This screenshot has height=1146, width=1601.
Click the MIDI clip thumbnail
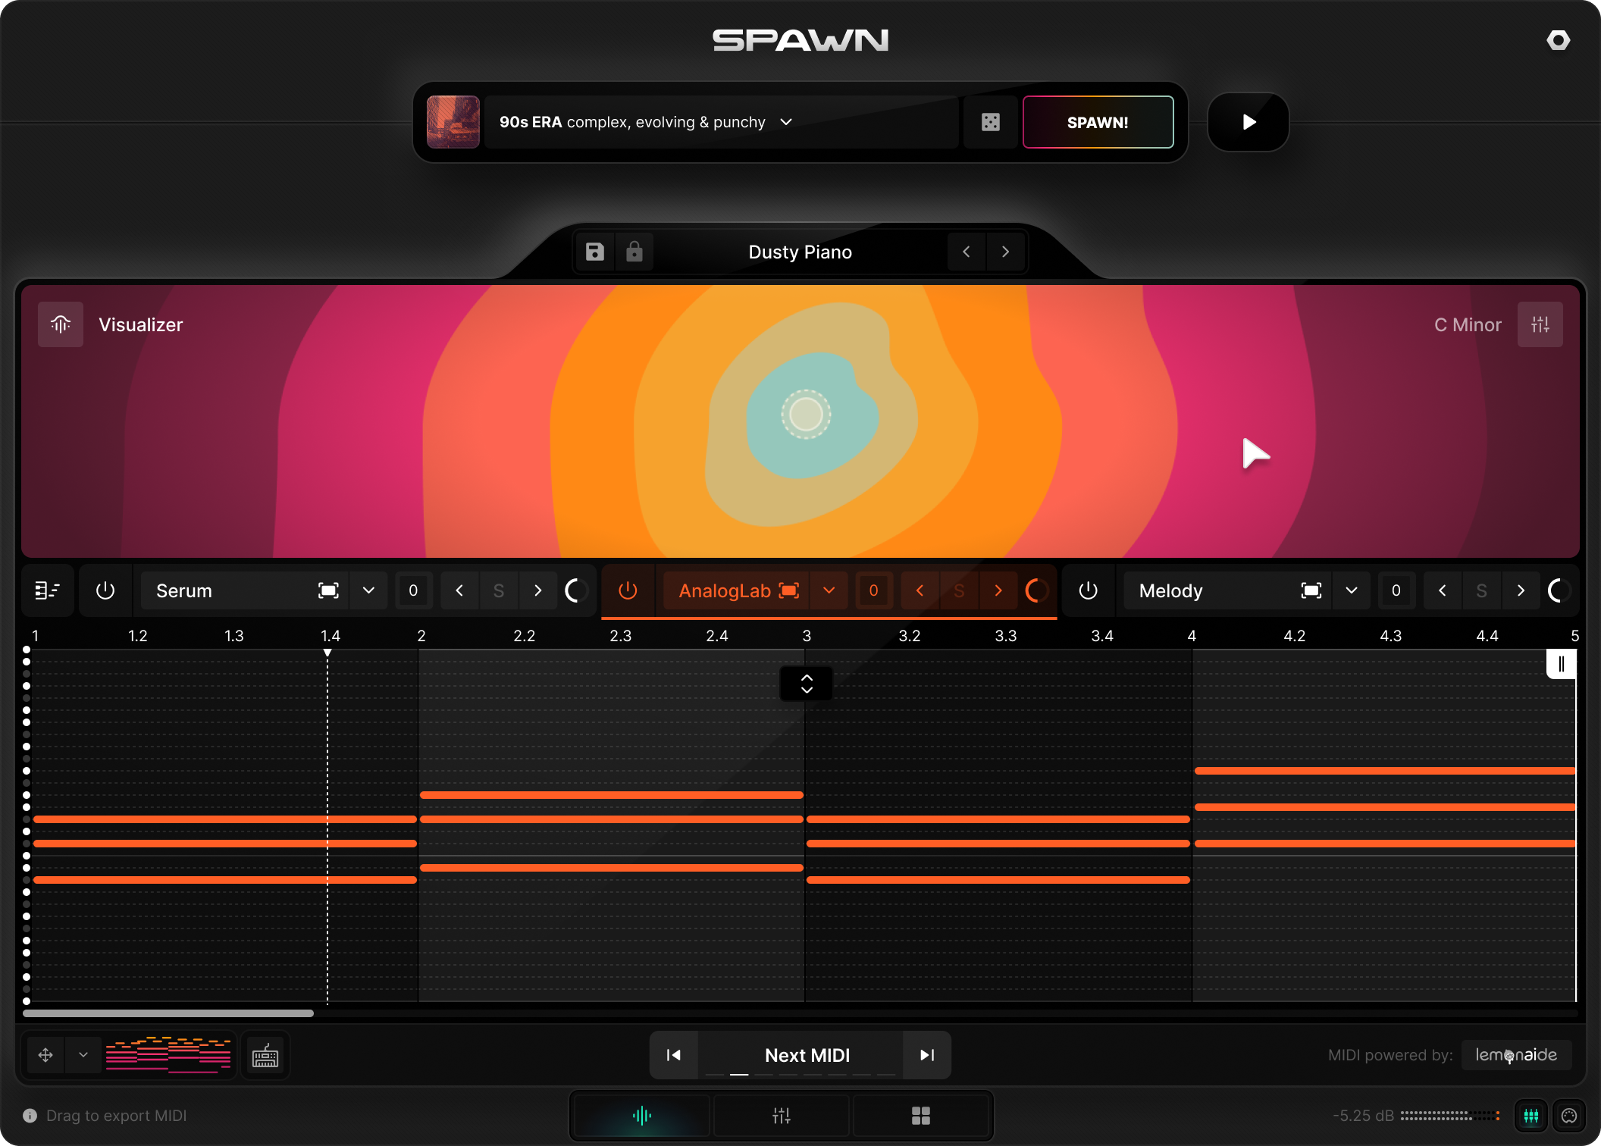pos(168,1054)
